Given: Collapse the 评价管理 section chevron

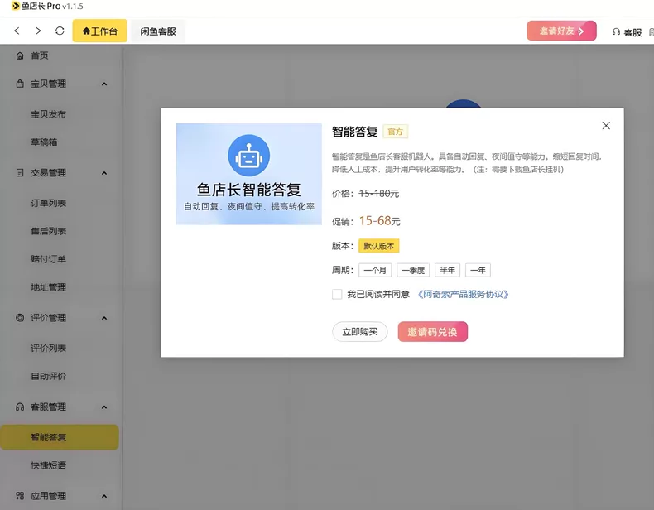Looking at the screenshot, I should (x=104, y=318).
